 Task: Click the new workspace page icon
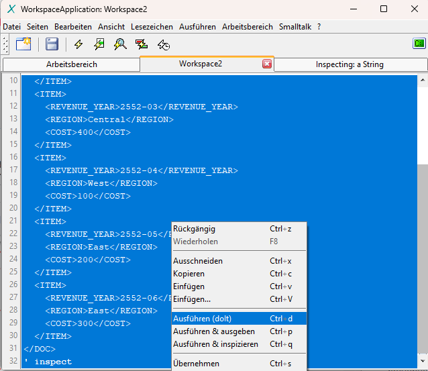pos(23,44)
